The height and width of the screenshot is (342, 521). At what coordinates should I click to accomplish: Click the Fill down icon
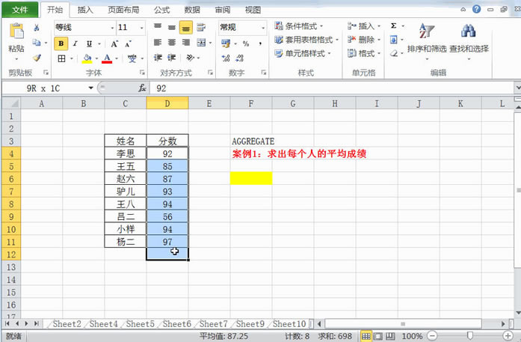(x=394, y=40)
